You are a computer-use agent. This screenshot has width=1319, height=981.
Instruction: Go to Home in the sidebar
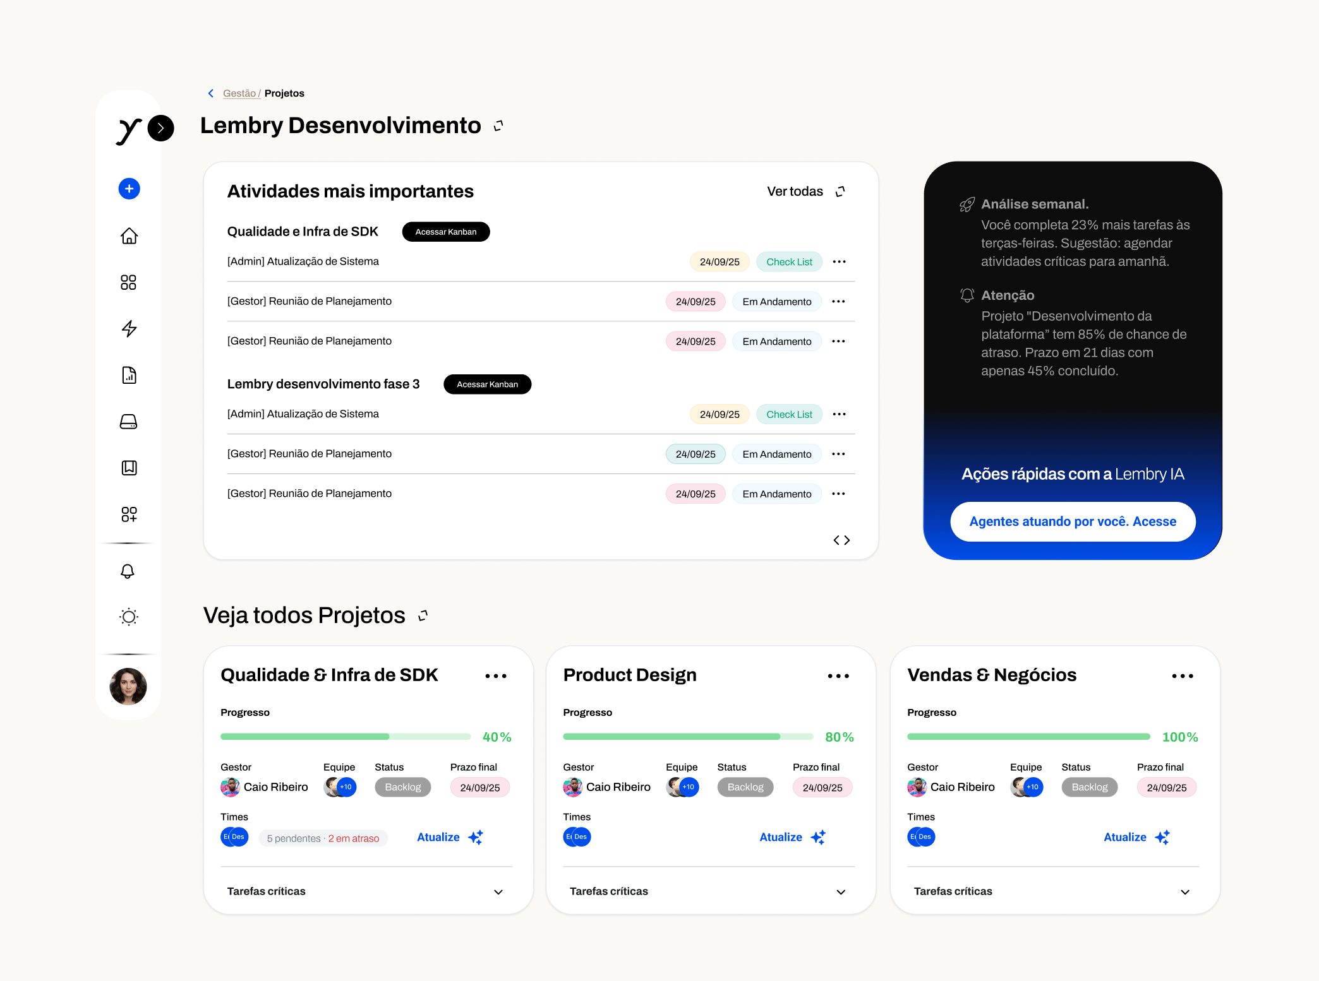pyautogui.click(x=129, y=235)
